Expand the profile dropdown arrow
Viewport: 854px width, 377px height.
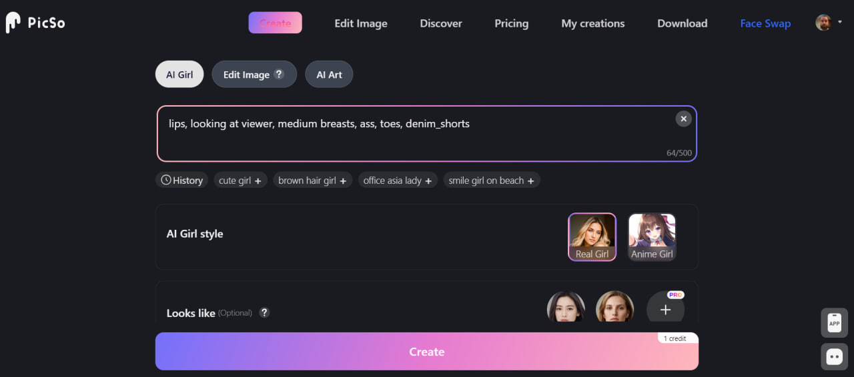(x=840, y=23)
